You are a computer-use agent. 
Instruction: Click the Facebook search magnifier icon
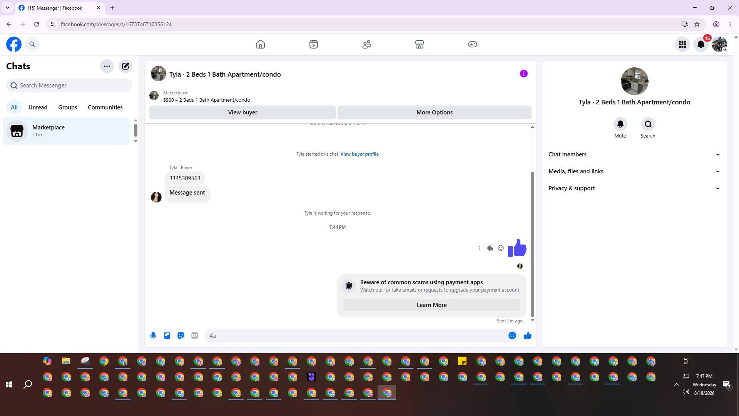32,44
